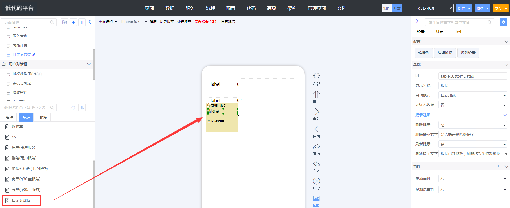Click the 编辑数据 button
The height and width of the screenshot is (208, 510).
pyautogui.click(x=445, y=53)
